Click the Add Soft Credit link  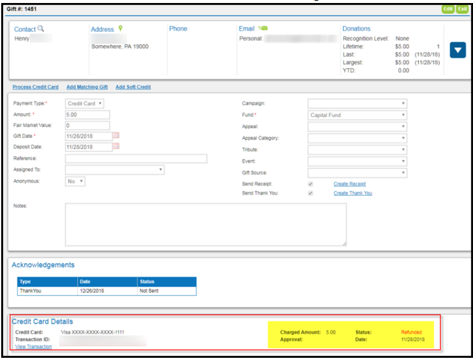134,87
